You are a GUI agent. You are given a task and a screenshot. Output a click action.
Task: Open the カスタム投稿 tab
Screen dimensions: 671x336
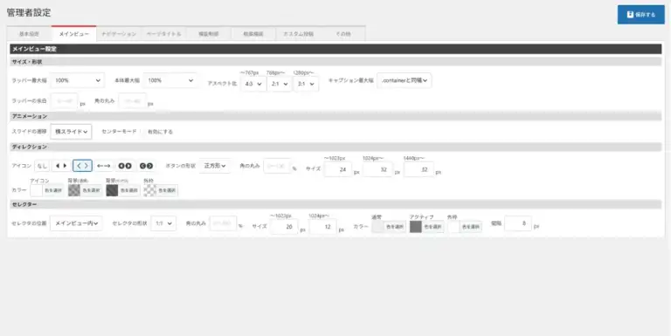pyautogui.click(x=298, y=34)
